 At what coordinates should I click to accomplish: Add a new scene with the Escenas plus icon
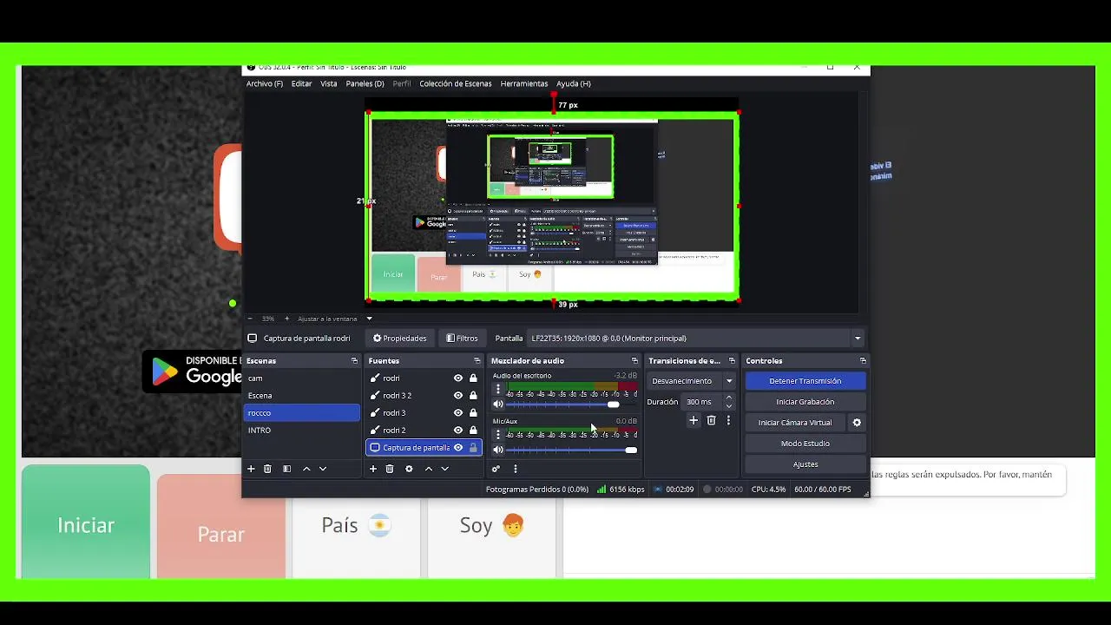(x=251, y=469)
